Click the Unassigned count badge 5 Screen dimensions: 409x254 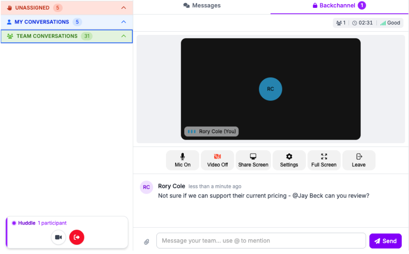coord(58,7)
